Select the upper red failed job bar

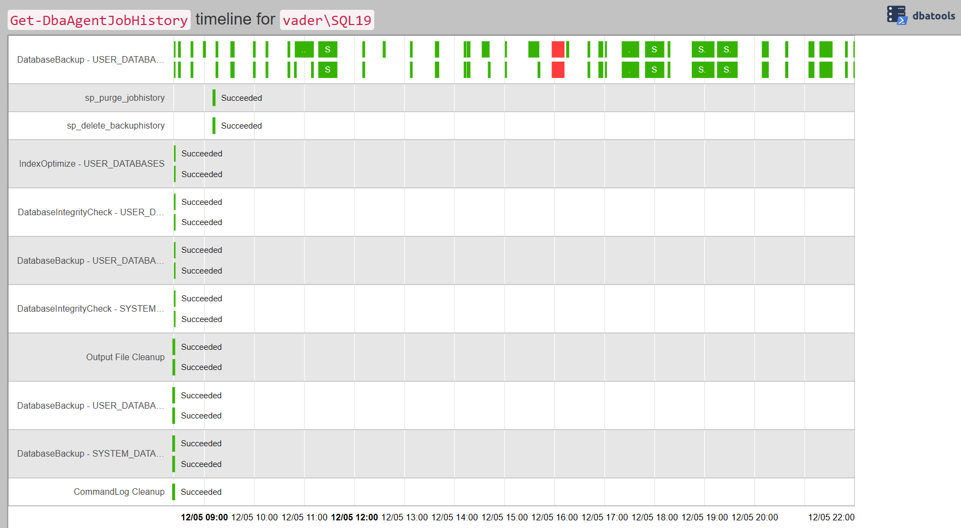[558, 50]
